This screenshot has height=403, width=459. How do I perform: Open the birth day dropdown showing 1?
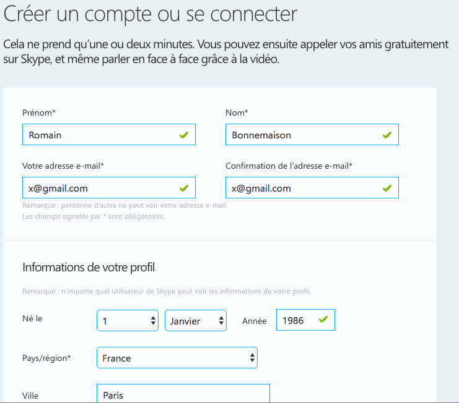pyautogui.click(x=128, y=321)
